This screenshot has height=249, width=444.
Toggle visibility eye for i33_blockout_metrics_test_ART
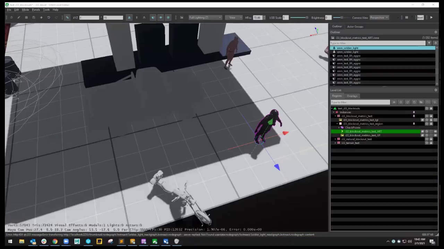click(x=435, y=131)
